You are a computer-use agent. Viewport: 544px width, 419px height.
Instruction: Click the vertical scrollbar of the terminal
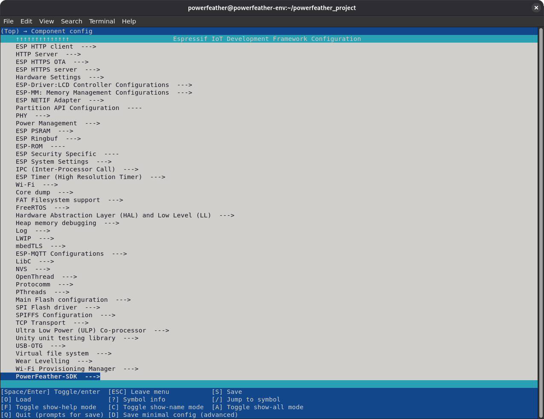pos(541,222)
